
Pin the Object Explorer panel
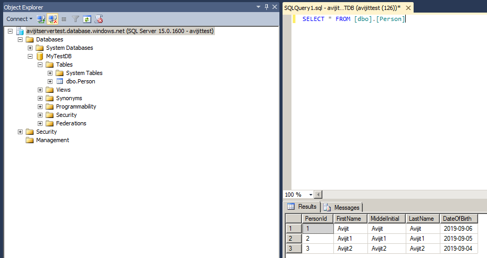coord(266,7)
